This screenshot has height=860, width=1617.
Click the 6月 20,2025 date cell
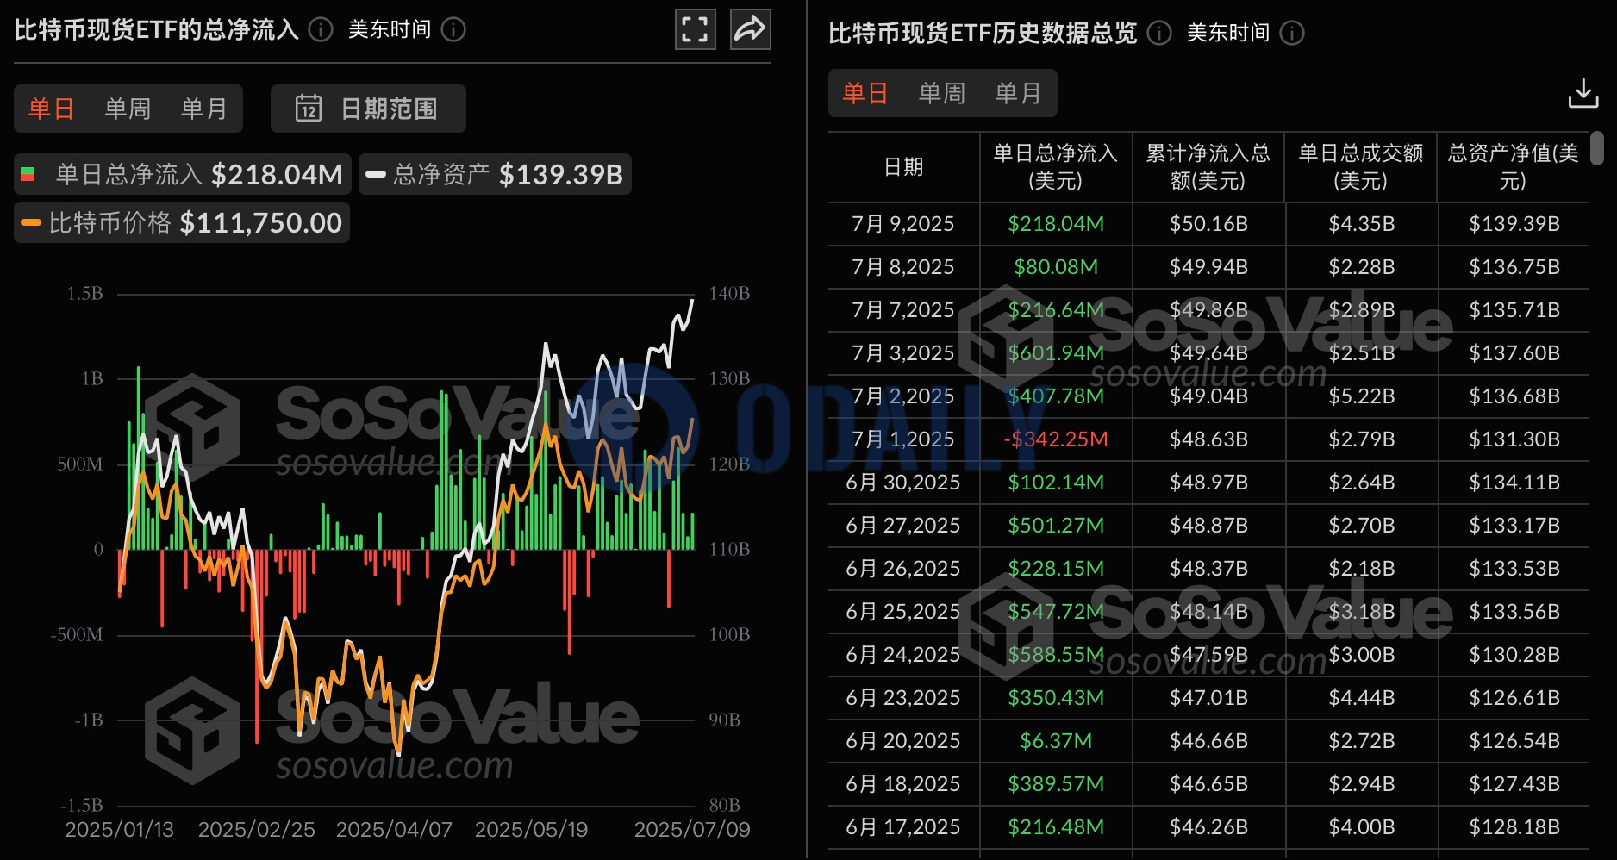click(903, 741)
